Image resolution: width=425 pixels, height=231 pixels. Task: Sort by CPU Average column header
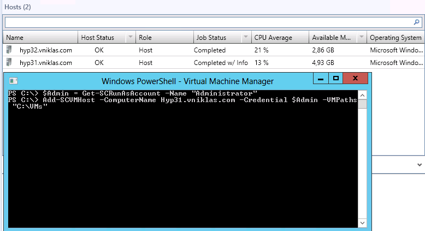pyautogui.click(x=280, y=37)
